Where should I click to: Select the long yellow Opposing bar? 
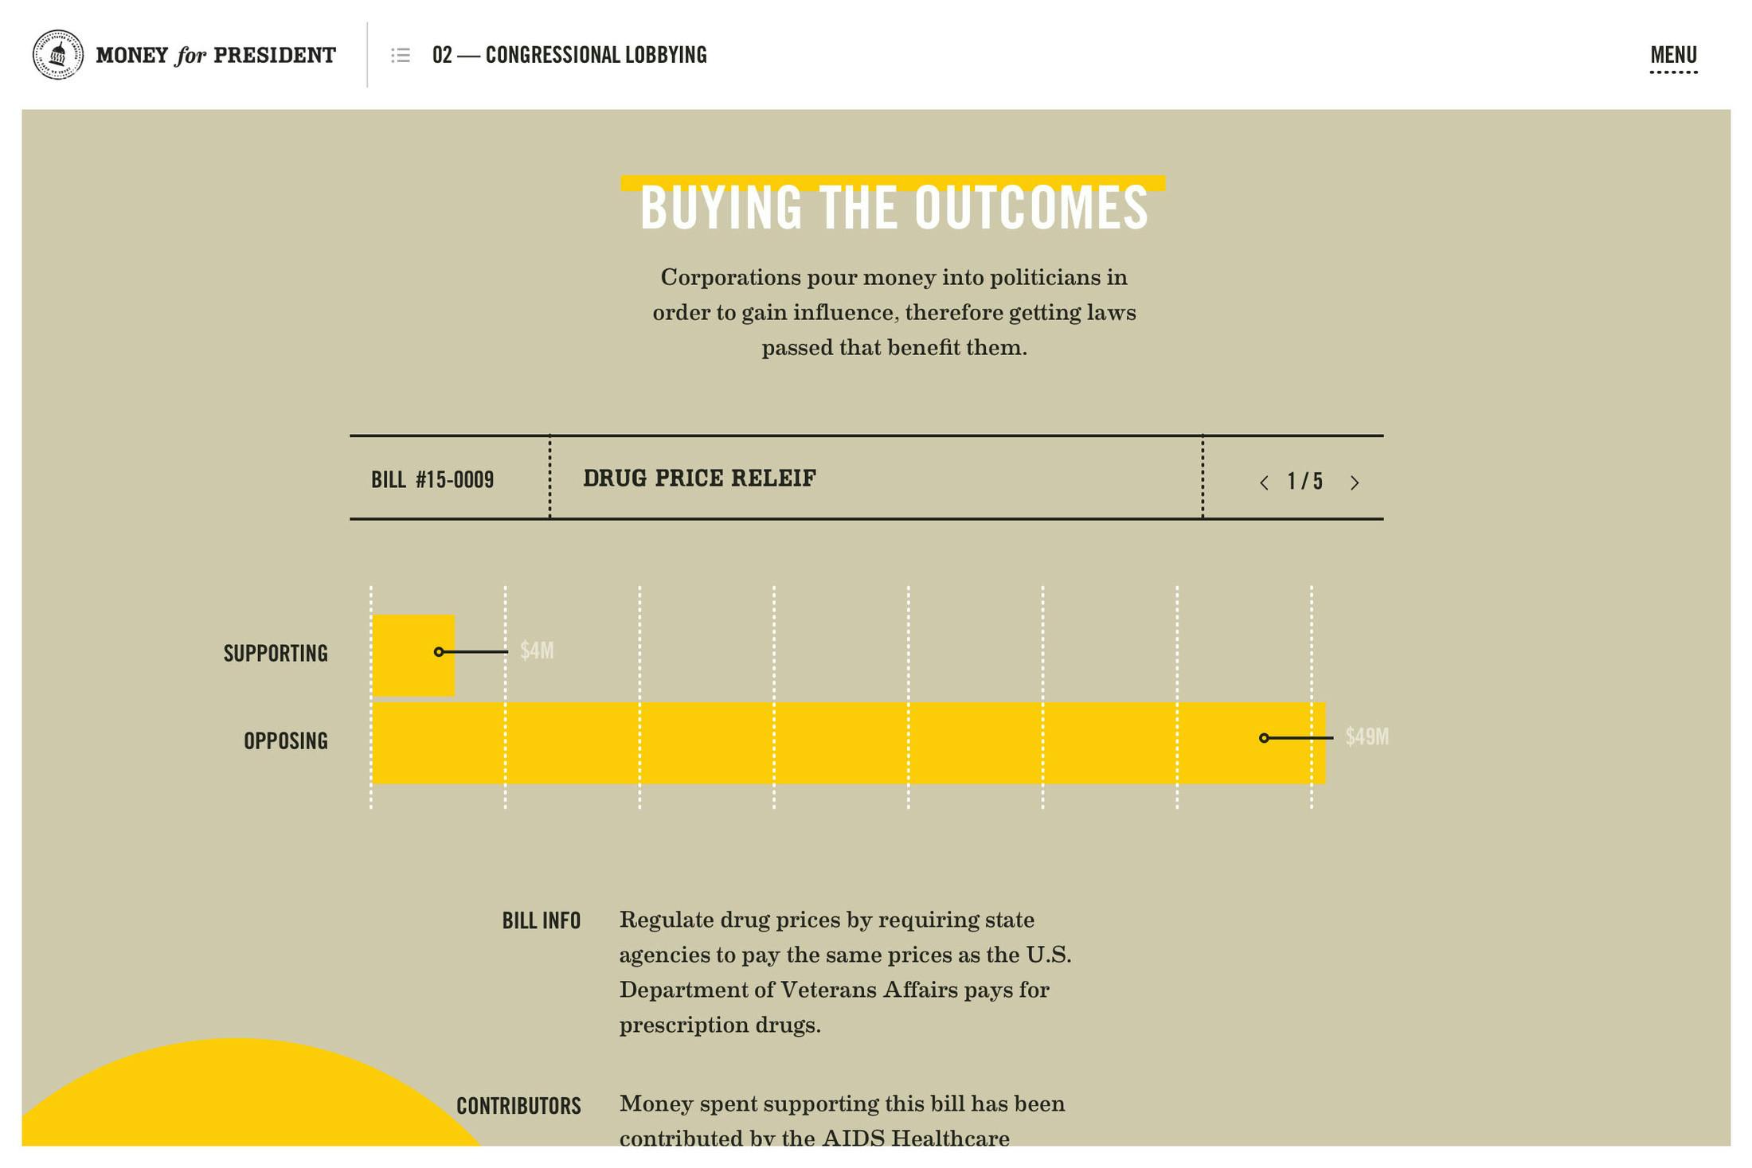point(849,743)
